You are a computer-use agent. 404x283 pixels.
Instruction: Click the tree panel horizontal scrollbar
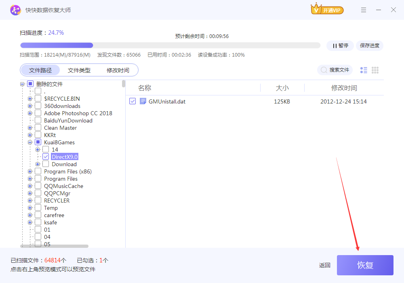[x=55, y=246]
